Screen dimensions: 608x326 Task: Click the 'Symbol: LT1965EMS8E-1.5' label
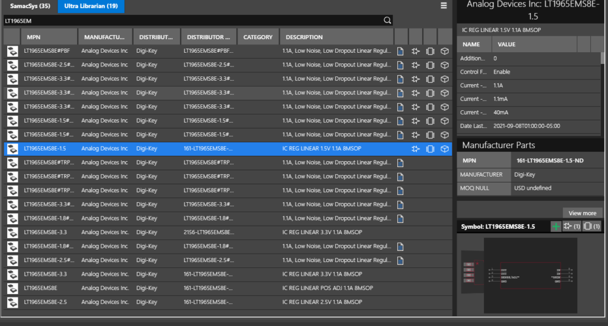click(498, 226)
